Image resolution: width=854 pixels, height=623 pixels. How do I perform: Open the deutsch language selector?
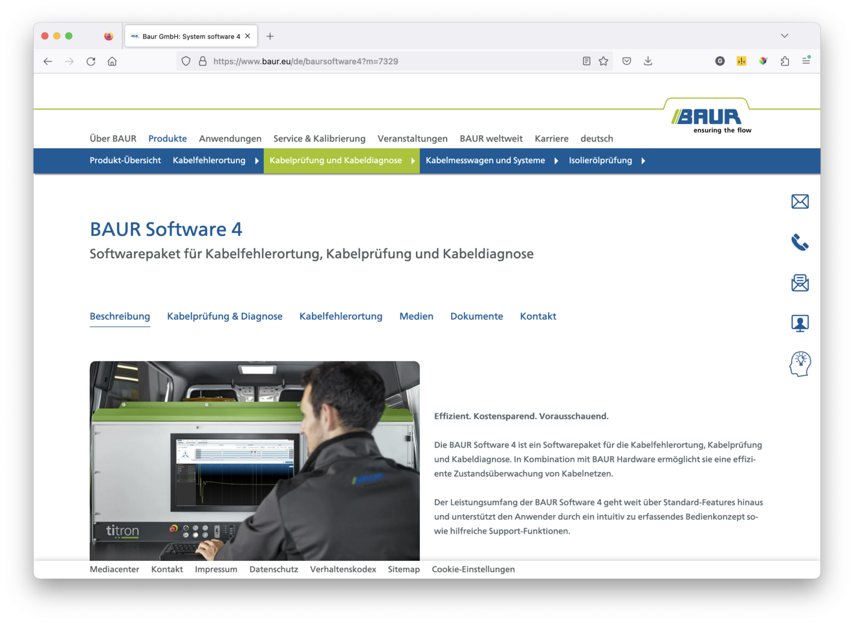click(x=597, y=138)
